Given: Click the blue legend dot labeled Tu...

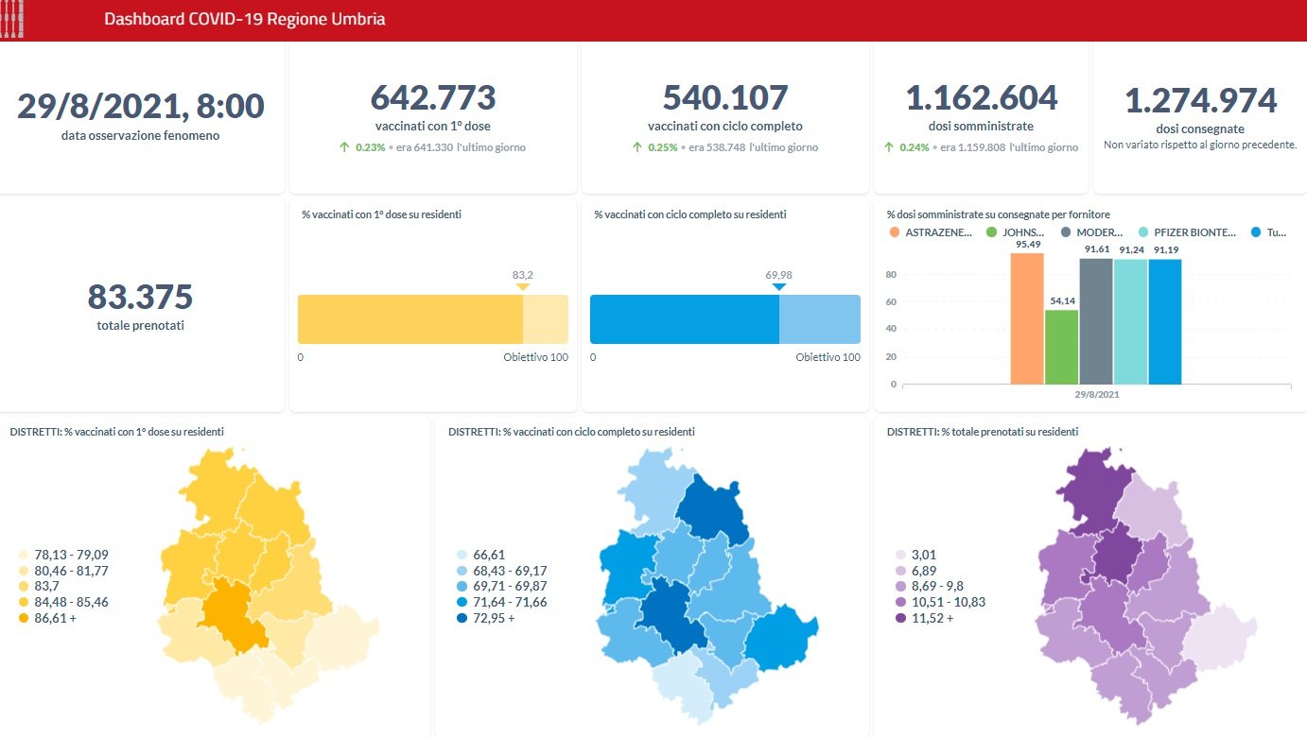Looking at the screenshot, I should tap(1256, 232).
